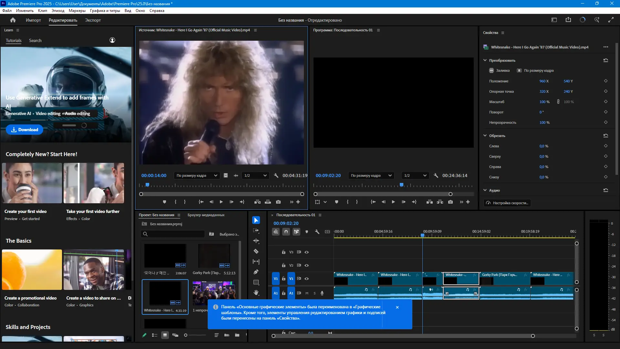620x349 pixels.
Task: Switch to the Экспорт workspace tab
Action: 93,20
